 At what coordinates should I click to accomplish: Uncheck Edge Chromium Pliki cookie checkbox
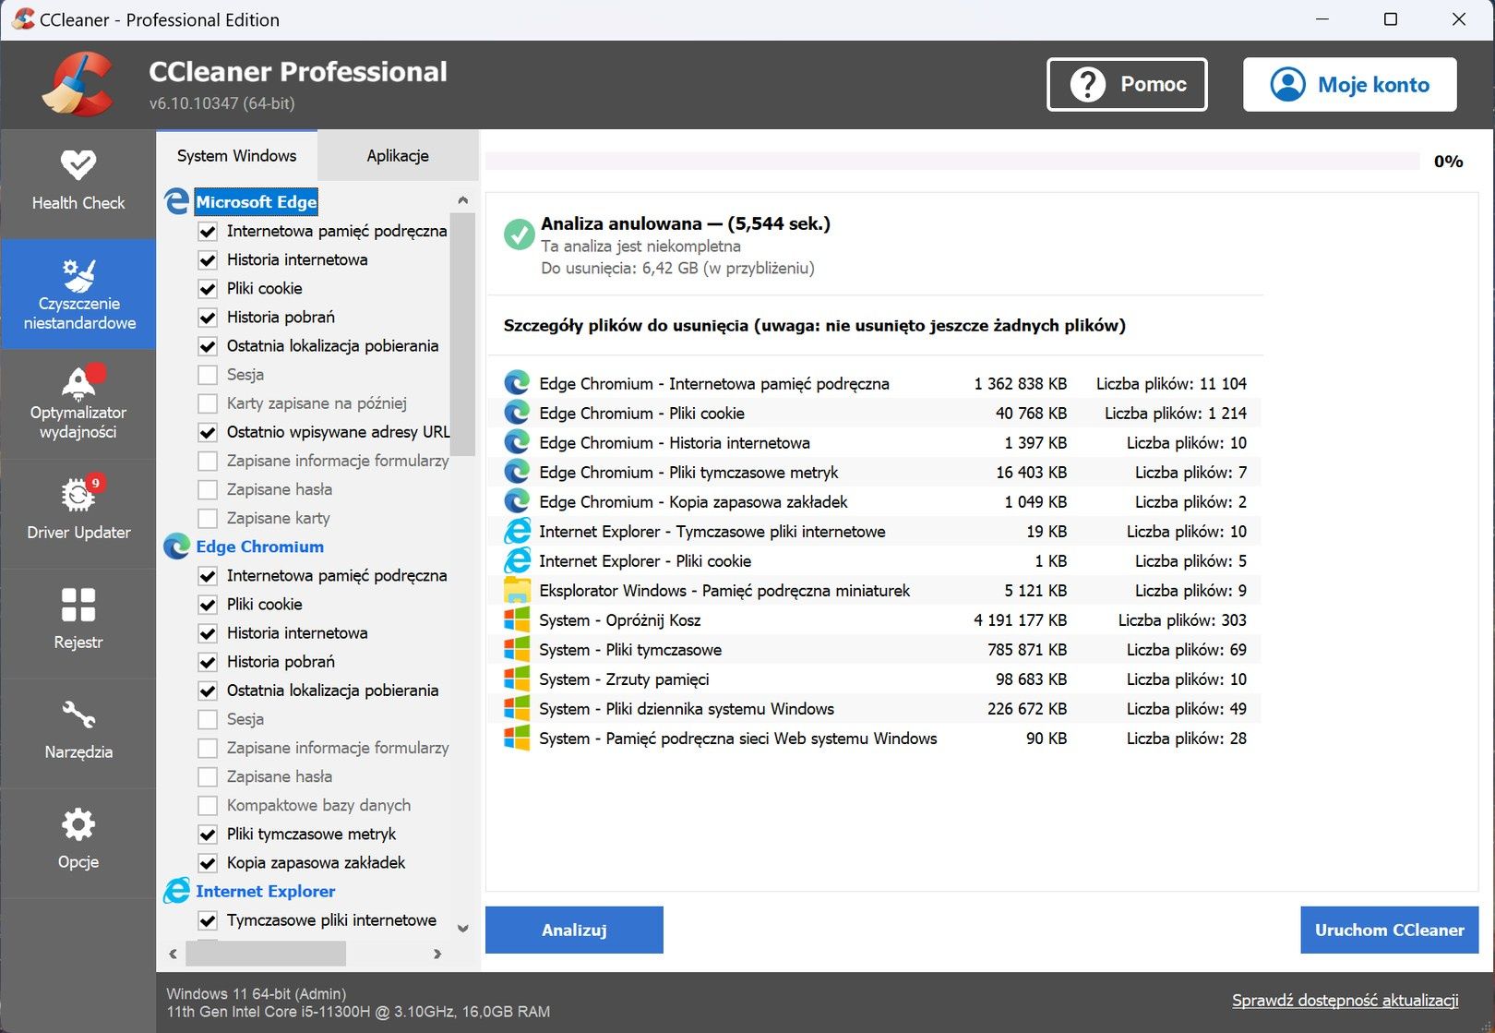tap(208, 604)
